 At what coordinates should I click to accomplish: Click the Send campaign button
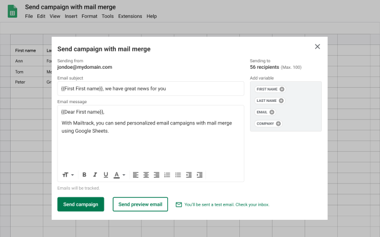coord(81,204)
